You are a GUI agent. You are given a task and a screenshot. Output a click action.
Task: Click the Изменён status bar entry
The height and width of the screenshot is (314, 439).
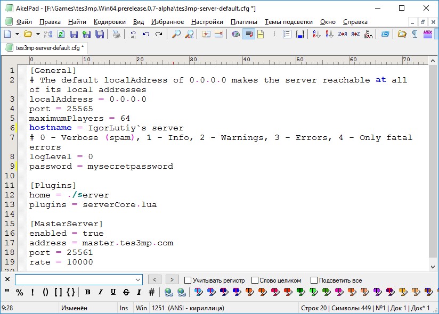(74, 308)
